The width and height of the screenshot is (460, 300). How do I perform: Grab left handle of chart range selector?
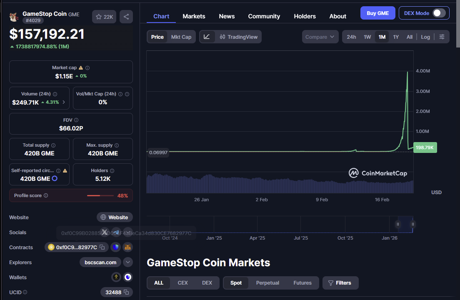tap(398, 224)
